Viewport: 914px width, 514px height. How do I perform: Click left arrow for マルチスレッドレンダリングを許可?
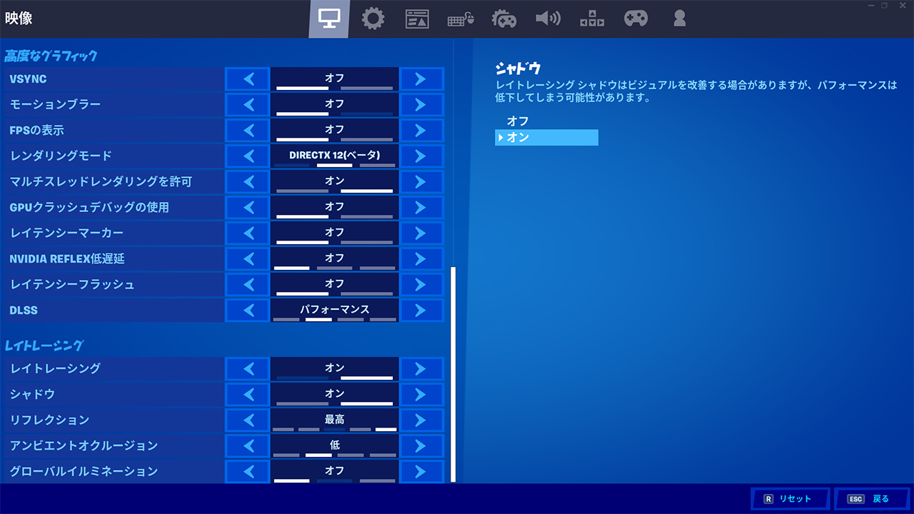point(248,181)
